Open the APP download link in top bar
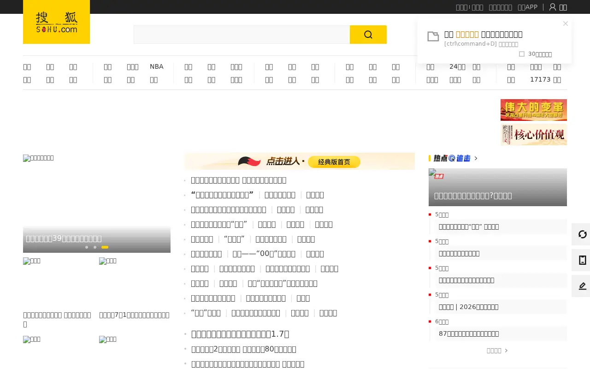 point(527,7)
